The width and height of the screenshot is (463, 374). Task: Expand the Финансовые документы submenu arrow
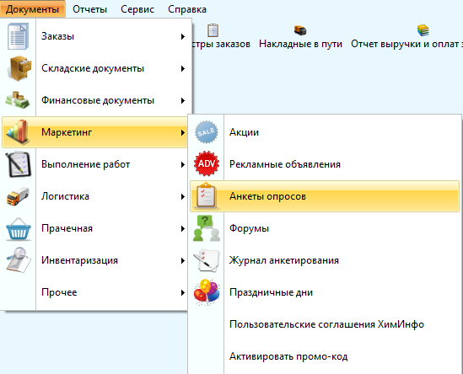pyautogui.click(x=183, y=100)
